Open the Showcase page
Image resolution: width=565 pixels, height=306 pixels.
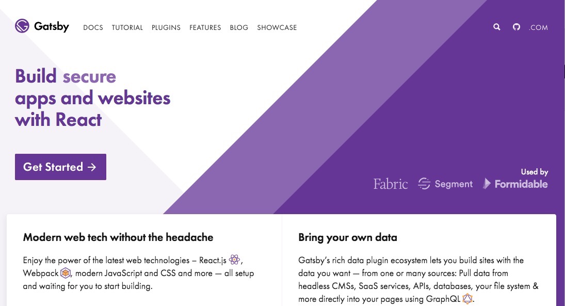[x=277, y=27]
